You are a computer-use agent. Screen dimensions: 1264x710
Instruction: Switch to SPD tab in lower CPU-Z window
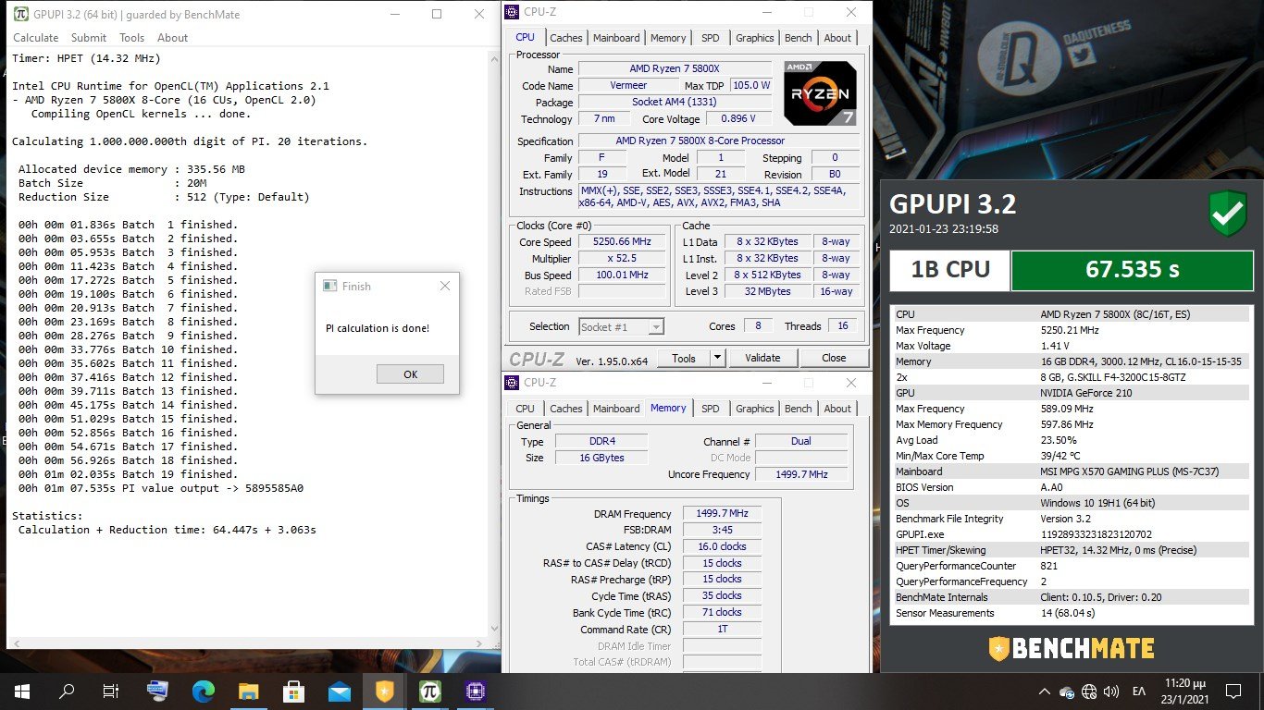[710, 409]
